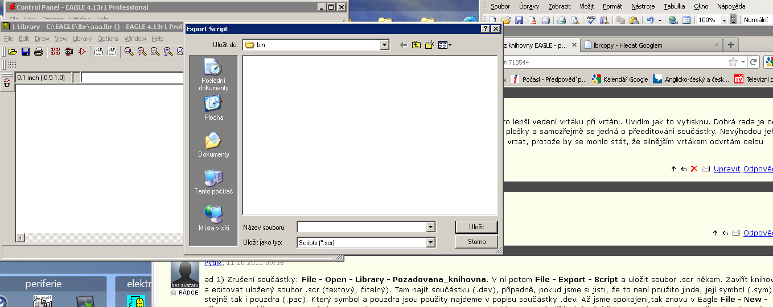Open the Package editor chip icon in EAGLE
Viewport: 773px width, 307px height.
click(69, 52)
